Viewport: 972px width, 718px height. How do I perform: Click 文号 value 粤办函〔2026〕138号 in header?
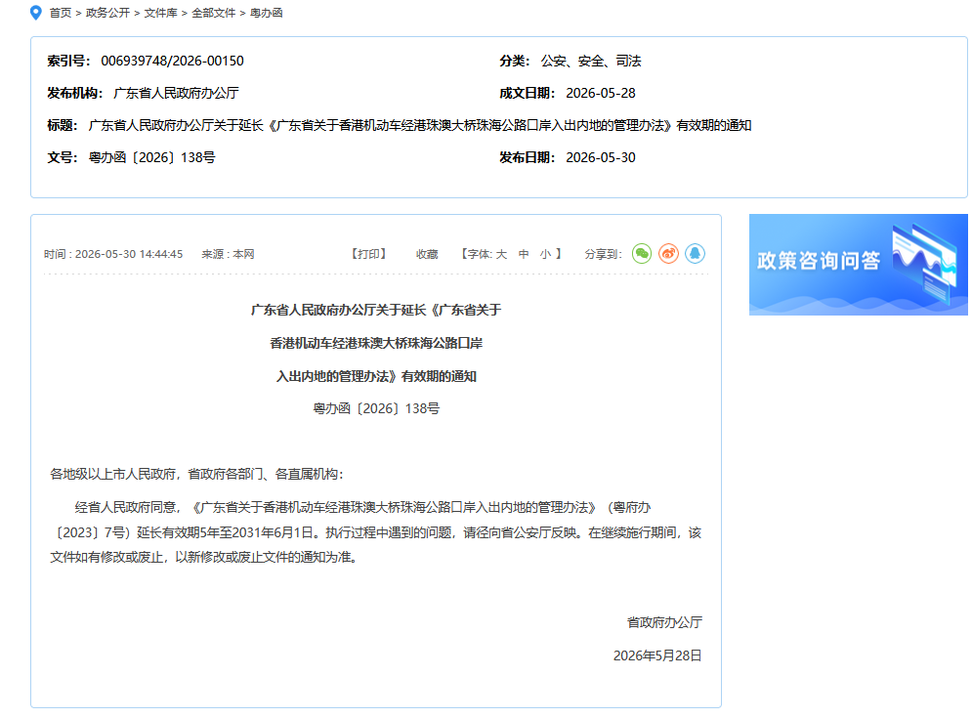click(x=151, y=157)
